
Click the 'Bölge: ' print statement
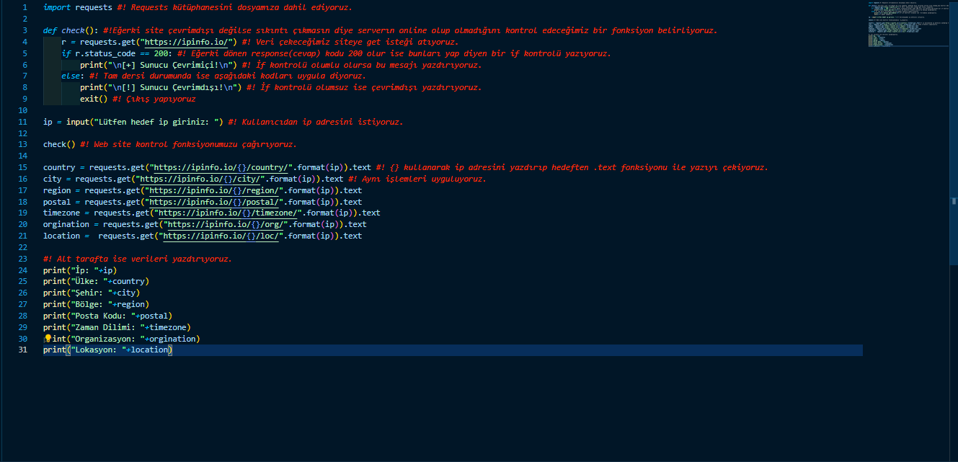[x=96, y=305]
